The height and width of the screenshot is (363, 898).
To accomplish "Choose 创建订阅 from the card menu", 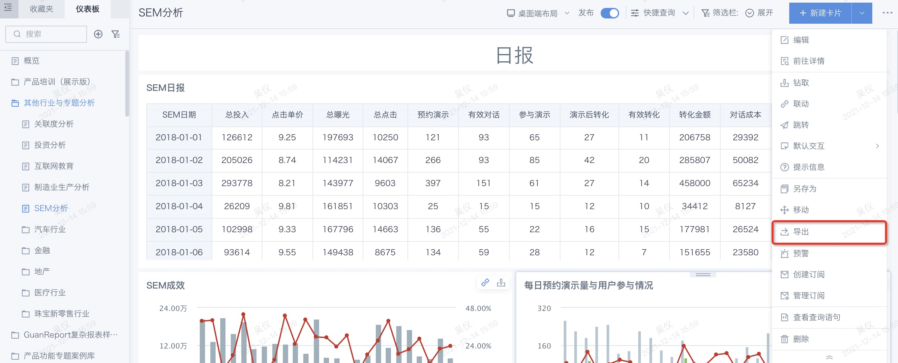I will (829, 274).
